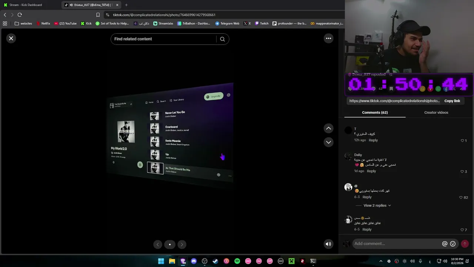Insert a mention with the @ icon
Screen dimensions: 474x267
tap(445, 244)
